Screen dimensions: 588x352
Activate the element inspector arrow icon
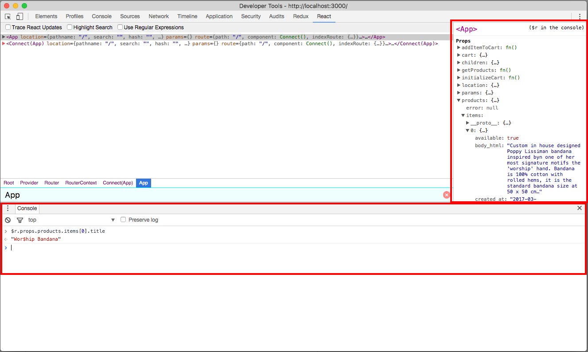tap(8, 16)
